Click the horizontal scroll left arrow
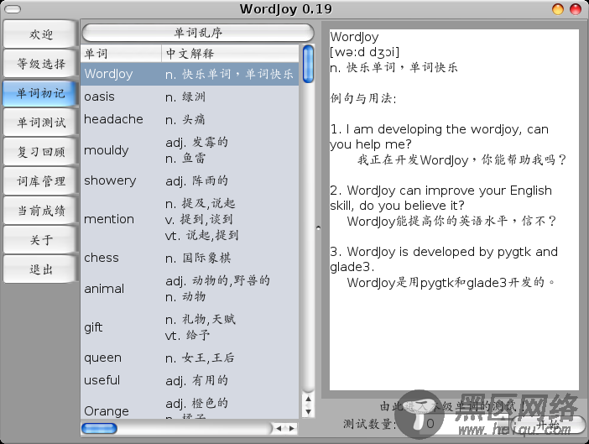Screen dimensions: 589x444 point(279,428)
